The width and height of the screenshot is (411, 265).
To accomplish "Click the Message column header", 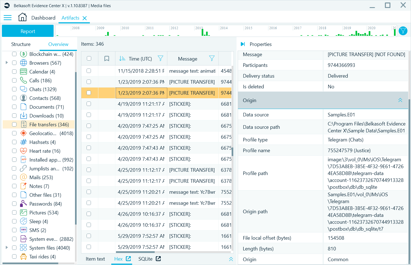I will 188,59.
